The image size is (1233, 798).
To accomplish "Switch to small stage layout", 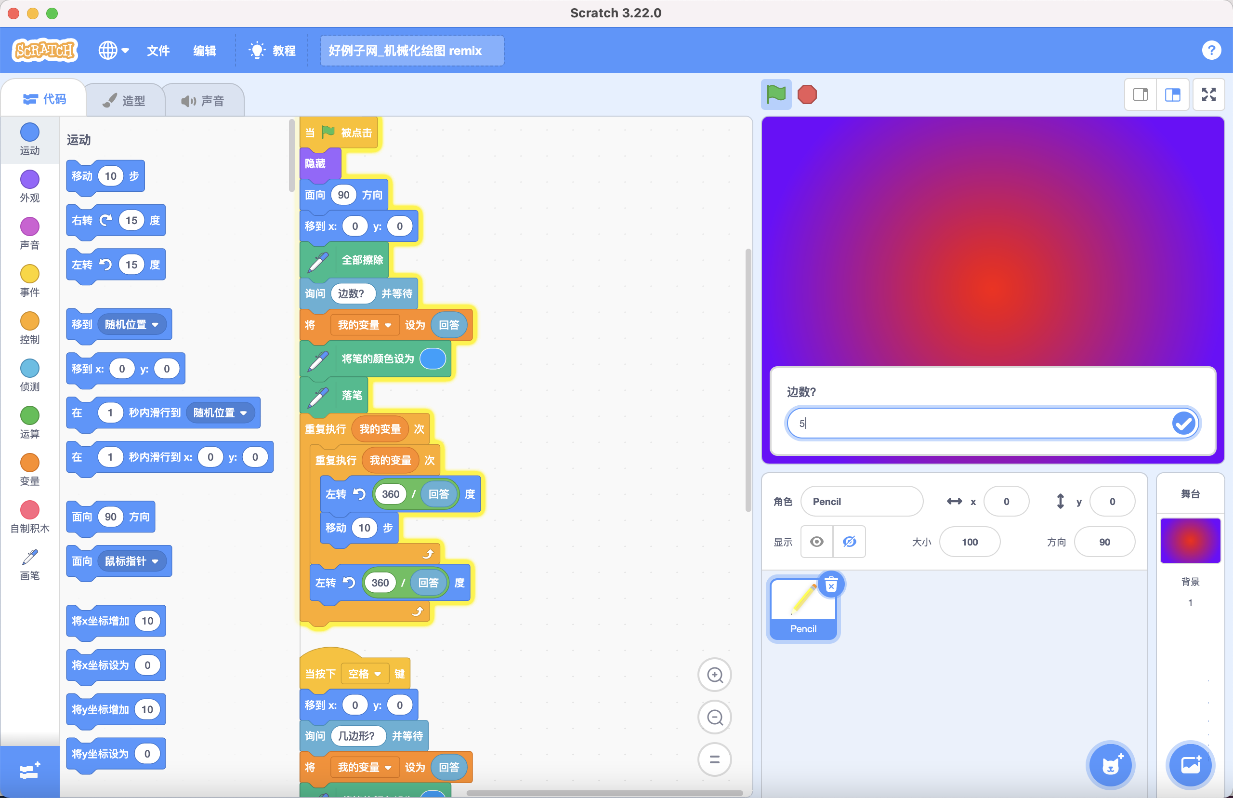I will (x=1141, y=94).
